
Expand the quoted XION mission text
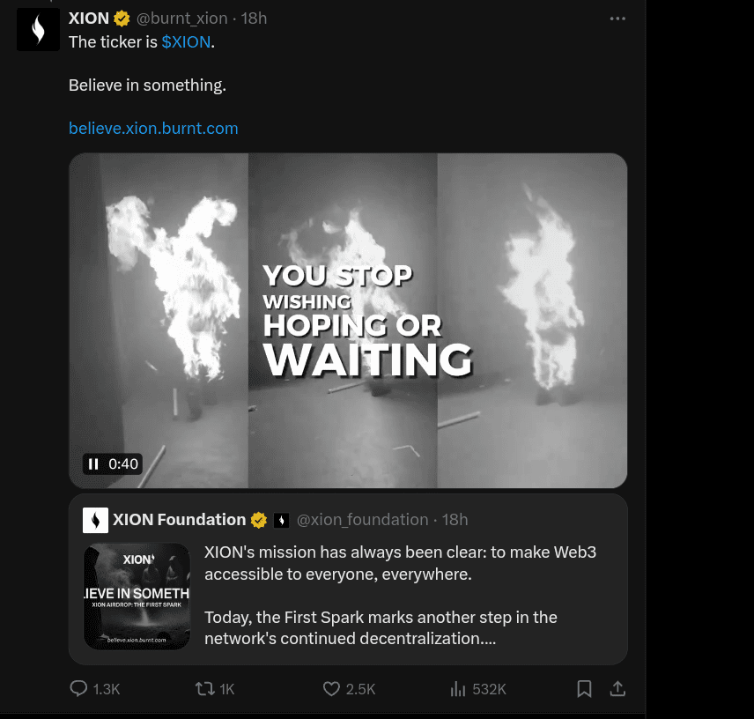pyautogui.click(x=401, y=596)
